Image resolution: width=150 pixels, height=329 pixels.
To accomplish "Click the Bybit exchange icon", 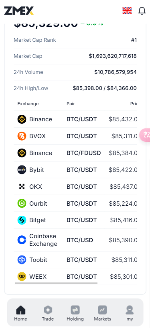I will point(22,170).
